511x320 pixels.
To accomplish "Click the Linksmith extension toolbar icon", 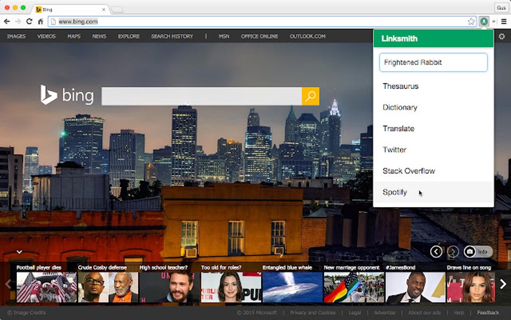I will [x=484, y=22].
